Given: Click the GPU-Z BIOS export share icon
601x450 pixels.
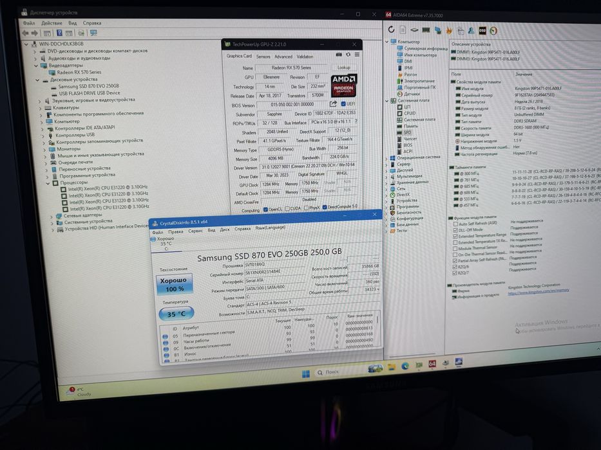Looking at the screenshot, I should [333, 104].
